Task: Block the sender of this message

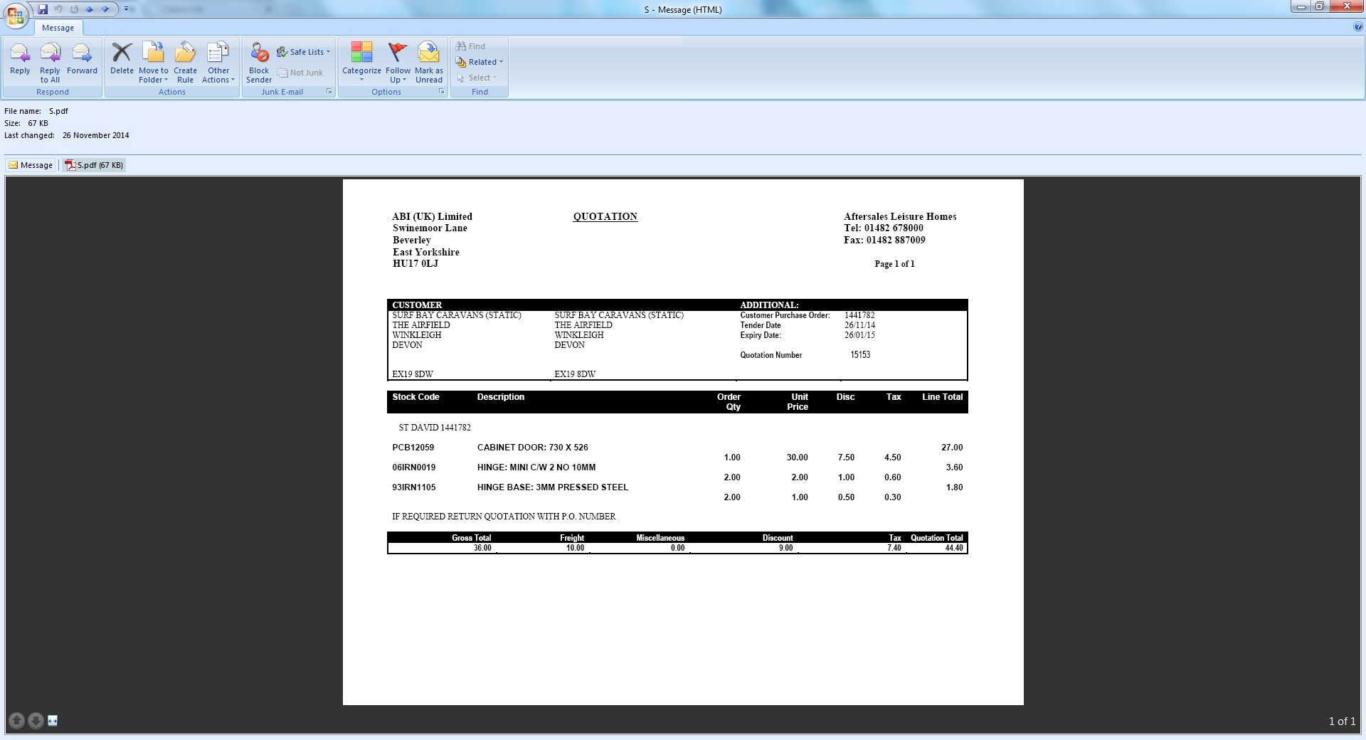Action: 259,63
